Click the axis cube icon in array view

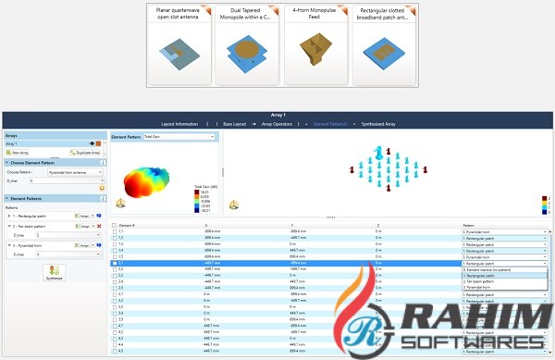pos(234,205)
